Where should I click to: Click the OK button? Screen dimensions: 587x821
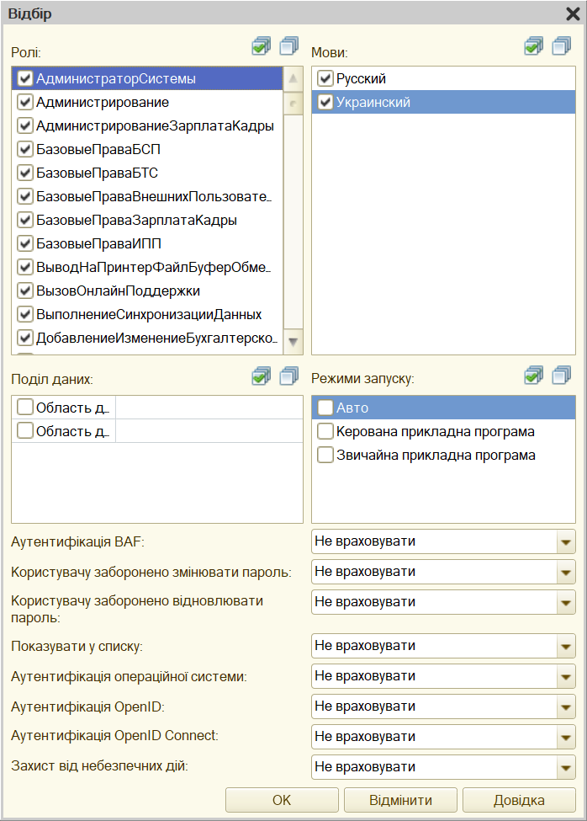(282, 800)
